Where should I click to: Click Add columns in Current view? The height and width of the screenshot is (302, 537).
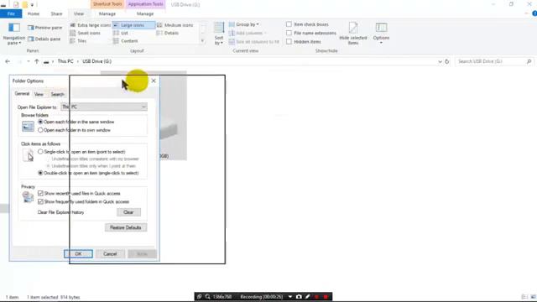tap(248, 33)
